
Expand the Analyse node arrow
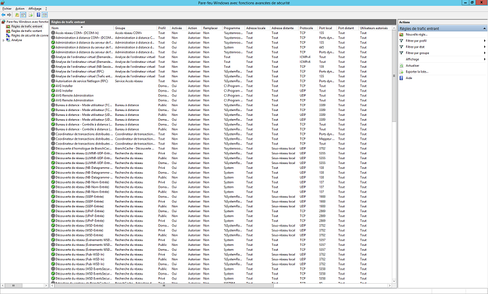pyautogui.click(x=3, y=40)
